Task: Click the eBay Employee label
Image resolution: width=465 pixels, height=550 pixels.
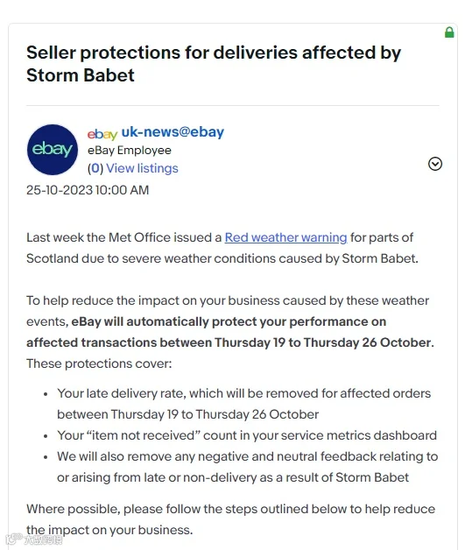Action: [130, 150]
